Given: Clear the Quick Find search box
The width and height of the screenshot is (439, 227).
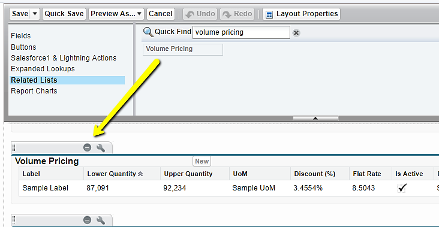Looking at the screenshot, I should pos(296,33).
